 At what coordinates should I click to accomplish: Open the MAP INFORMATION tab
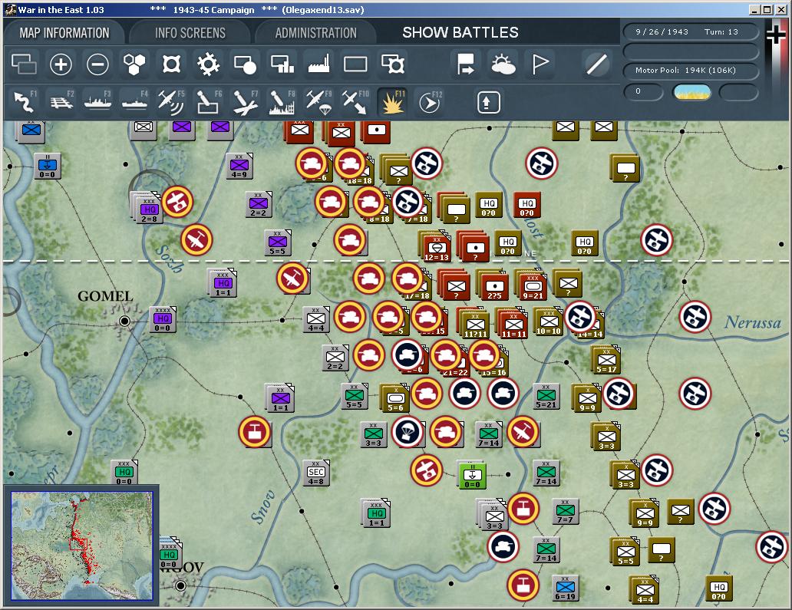click(x=64, y=33)
